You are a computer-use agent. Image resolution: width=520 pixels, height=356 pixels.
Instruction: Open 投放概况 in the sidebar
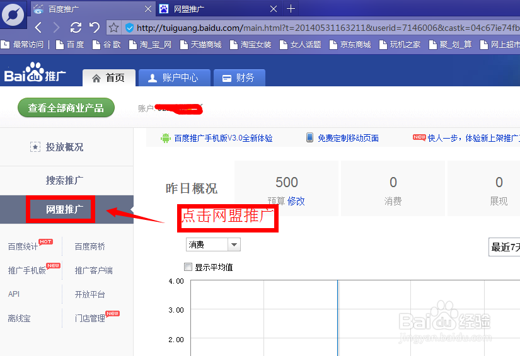[x=64, y=147]
